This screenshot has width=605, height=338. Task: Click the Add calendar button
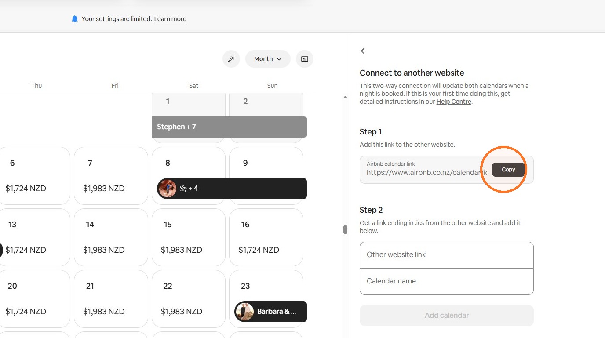pyautogui.click(x=447, y=316)
